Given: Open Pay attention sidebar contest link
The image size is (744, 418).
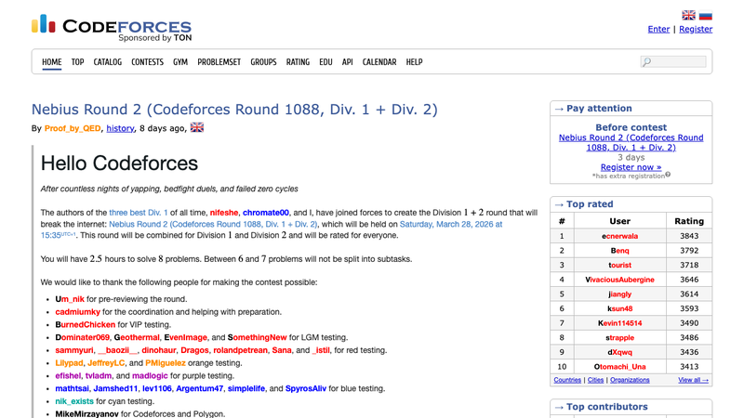Looking at the screenshot, I should [x=631, y=143].
